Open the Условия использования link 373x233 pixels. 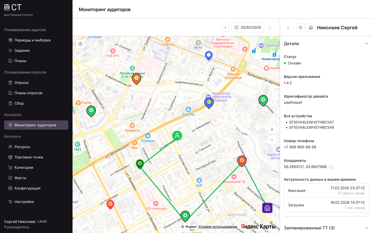tap(218, 227)
